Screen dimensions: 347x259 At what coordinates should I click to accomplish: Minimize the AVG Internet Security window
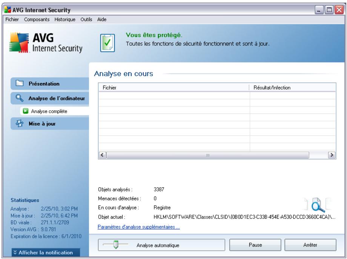pos(319,10)
